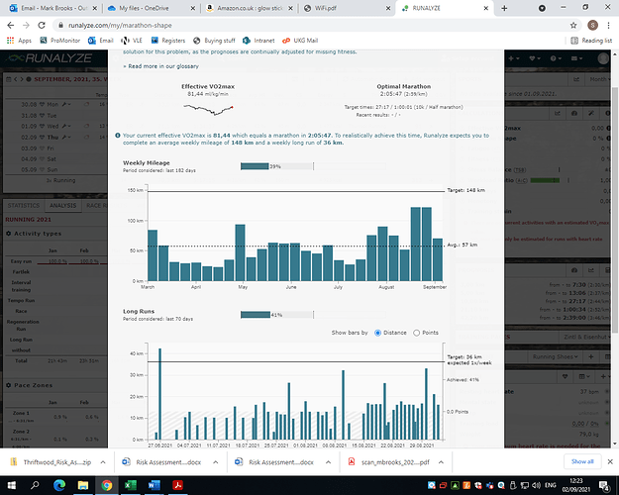Open the Zintl & Eisenhut pace model dropdown

585,338
